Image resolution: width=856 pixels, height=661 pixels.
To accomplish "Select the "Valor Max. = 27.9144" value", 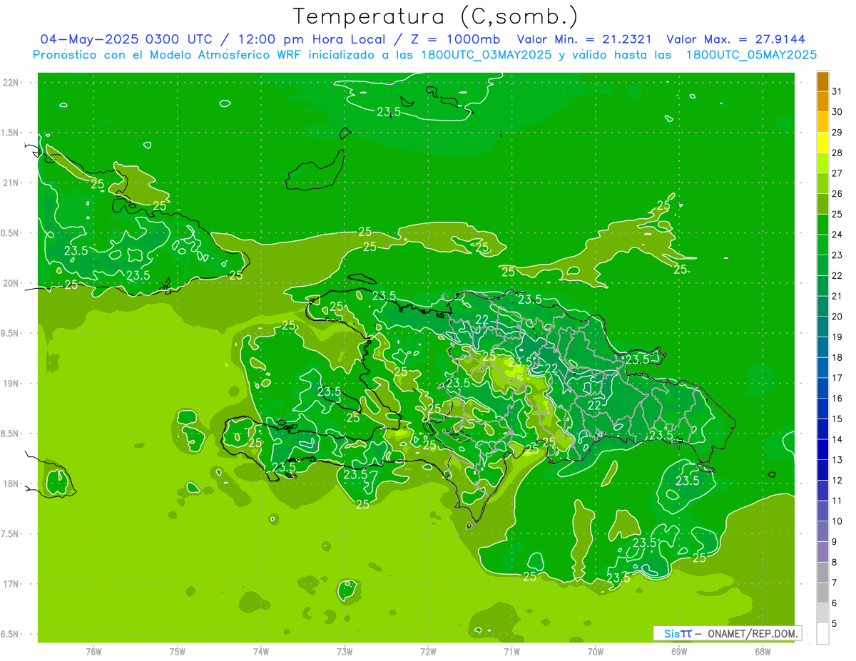I will tap(736, 39).
